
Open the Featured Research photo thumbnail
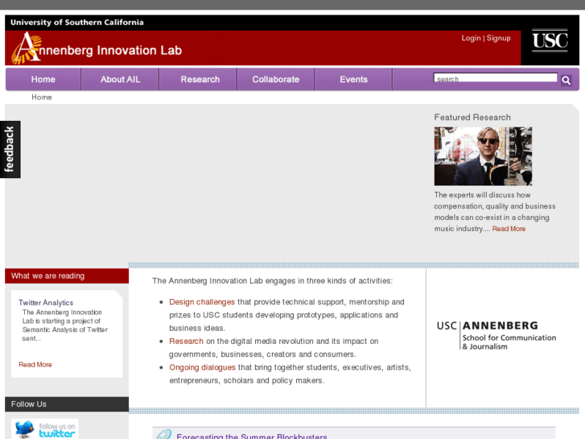(483, 156)
